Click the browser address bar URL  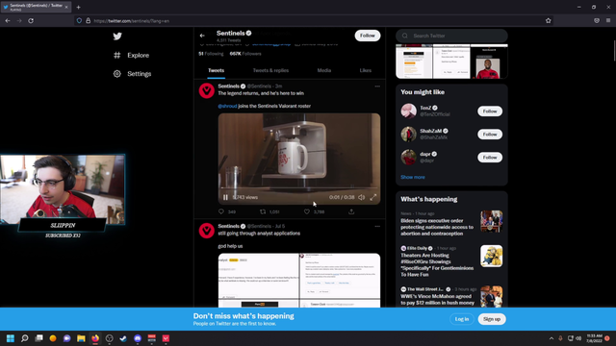[132, 21]
